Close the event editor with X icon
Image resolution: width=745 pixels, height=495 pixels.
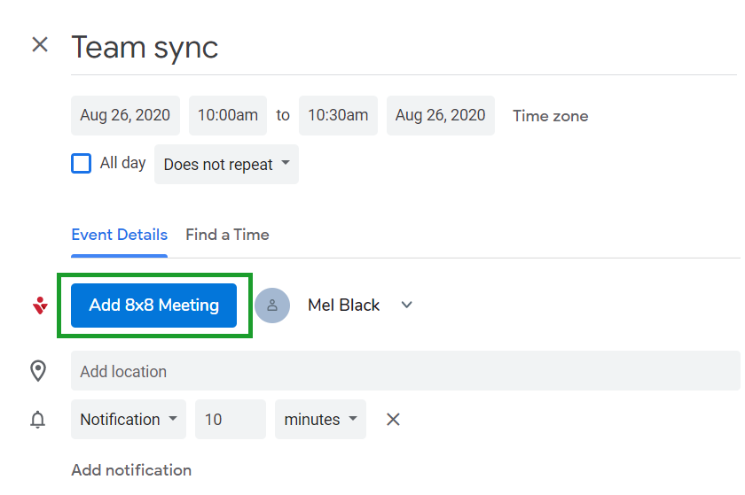[x=40, y=44]
